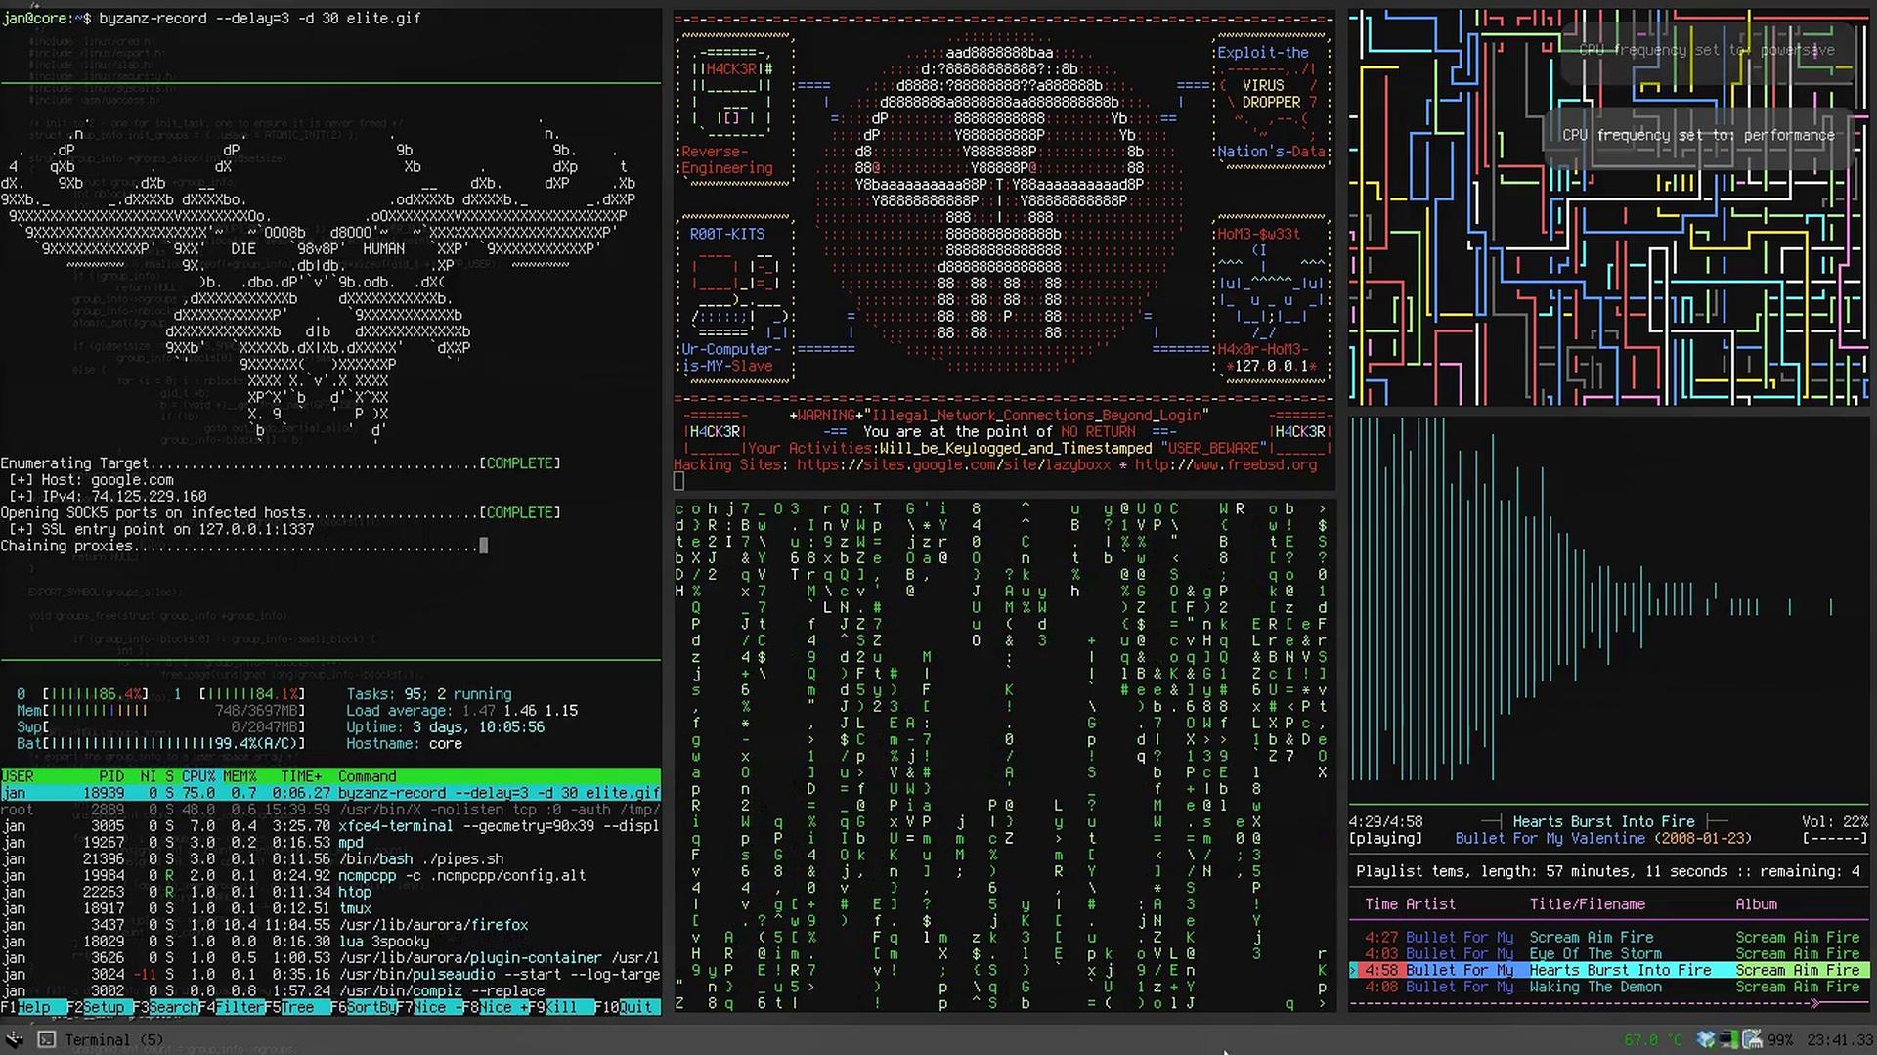Sort htop by the PID column header
Screen dimensions: 1877x1055
[111, 776]
